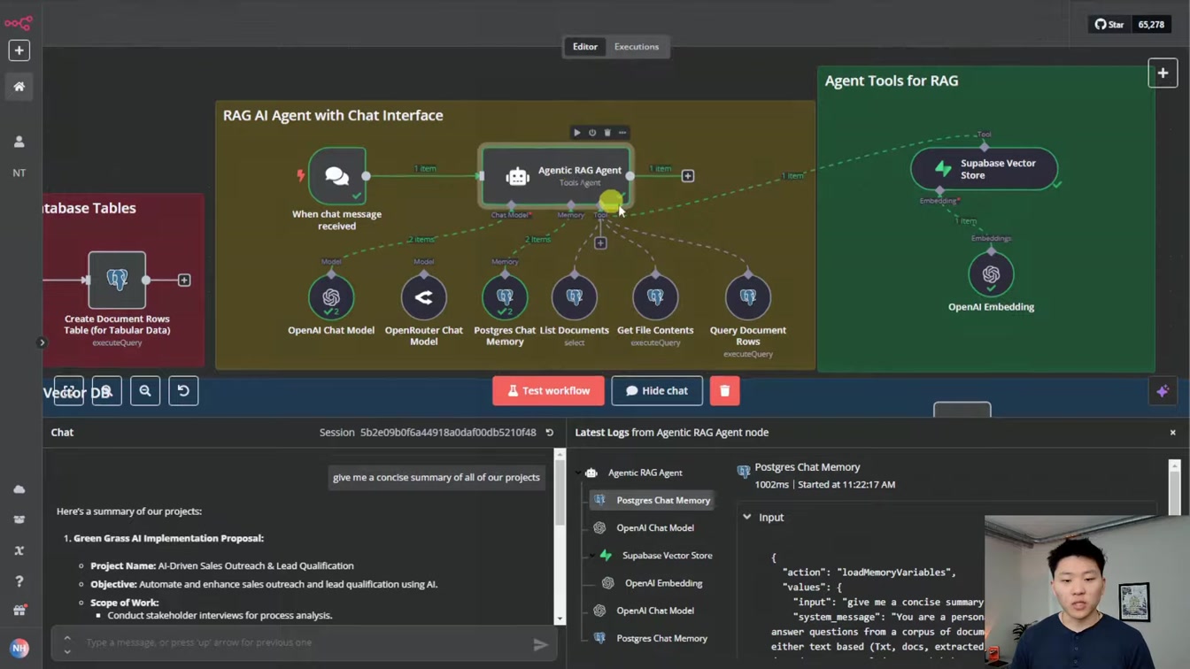Image resolution: width=1190 pixels, height=669 pixels.
Task: Click the plus button in the left sidebar
Action: [x=19, y=50]
